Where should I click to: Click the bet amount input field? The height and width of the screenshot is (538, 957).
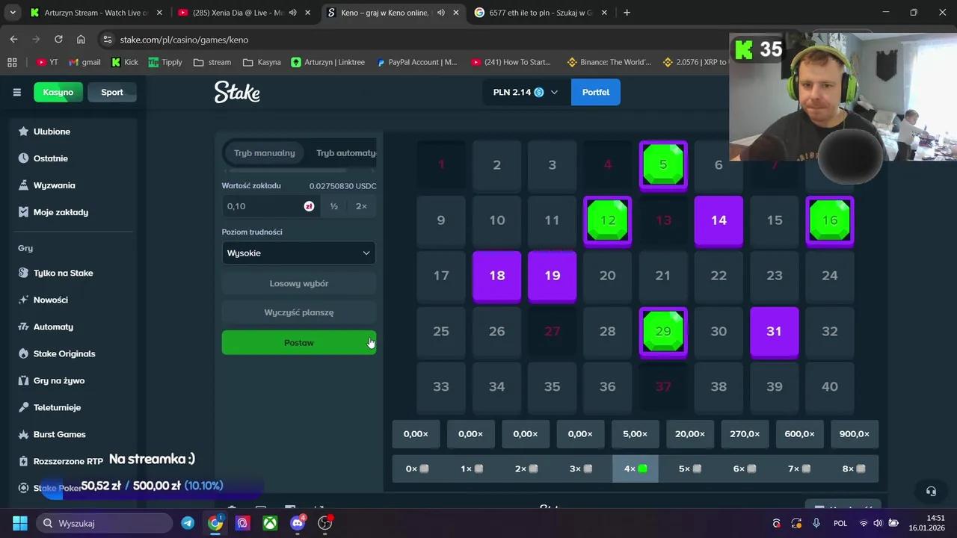[x=262, y=206]
